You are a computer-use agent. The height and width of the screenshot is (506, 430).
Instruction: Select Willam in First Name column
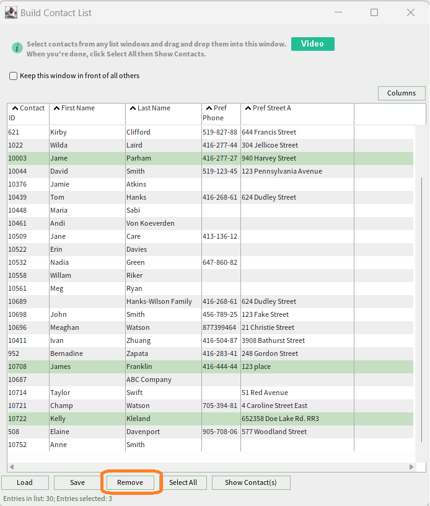click(x=87, y=275)
